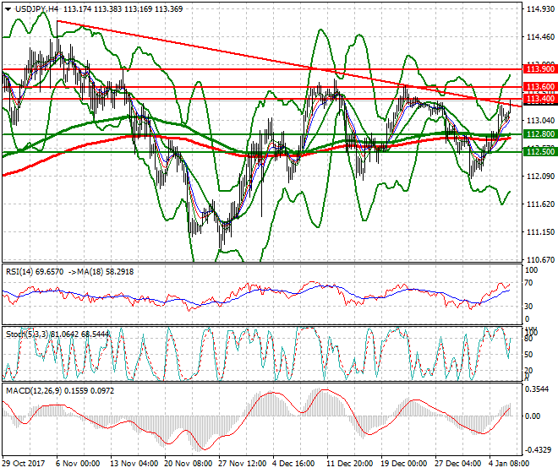Click the 11 Dec 20:00 time axis label
This screenshot has width=558, height=473.
click(348, 464)
